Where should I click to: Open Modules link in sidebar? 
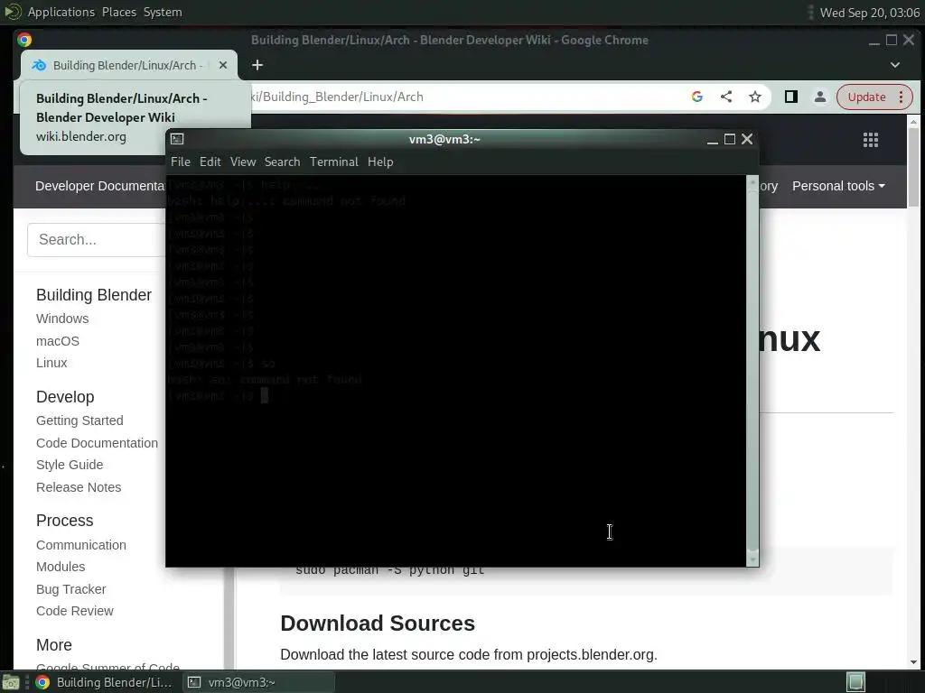pyautogui.click(x=61, y=567)
